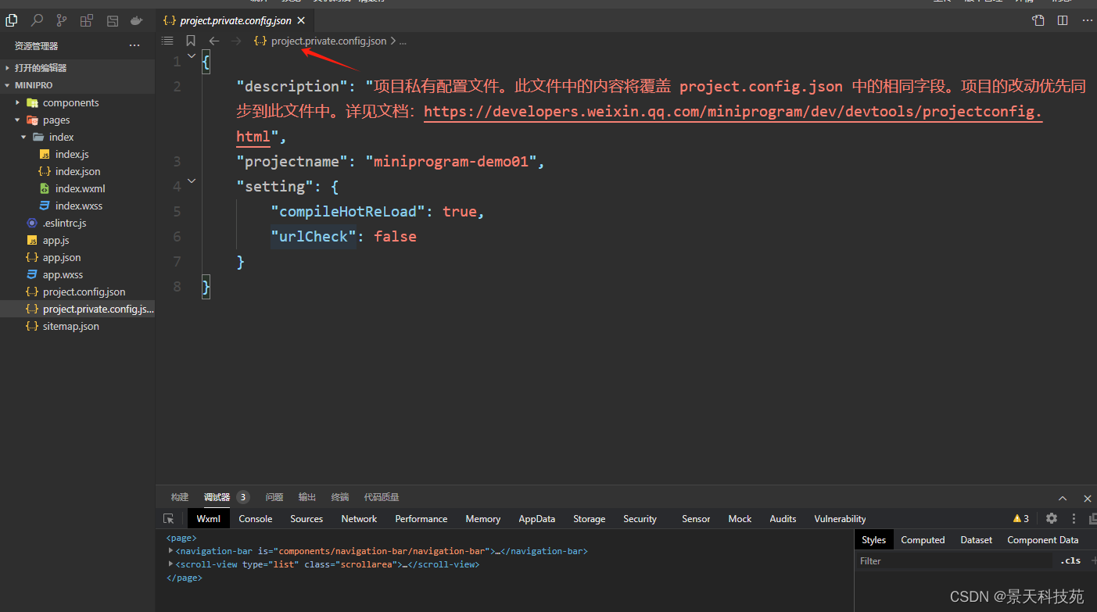Expand the navigation-bar node in Wxml
Image resolution: width=1097 pixels, height=612 pixels.
click(170, 551)
